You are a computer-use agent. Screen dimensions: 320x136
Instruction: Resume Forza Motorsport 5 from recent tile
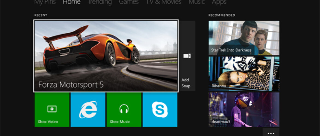106,56
